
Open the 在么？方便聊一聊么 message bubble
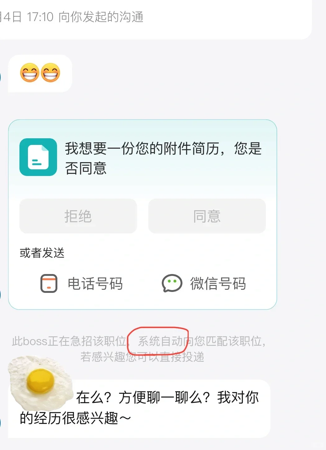click(x=139, y=409)
